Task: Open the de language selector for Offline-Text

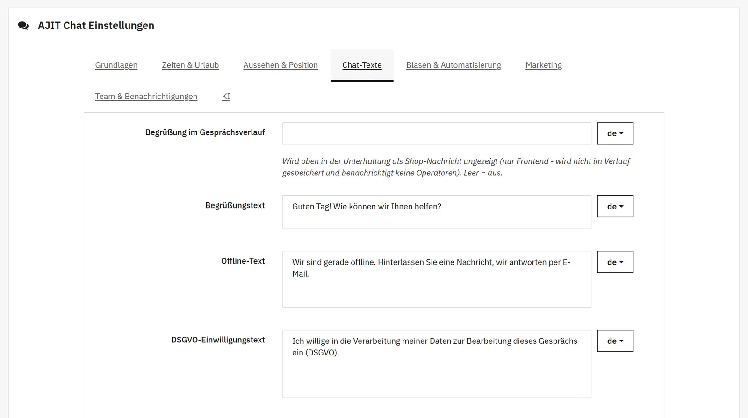Action: [615, 262]
